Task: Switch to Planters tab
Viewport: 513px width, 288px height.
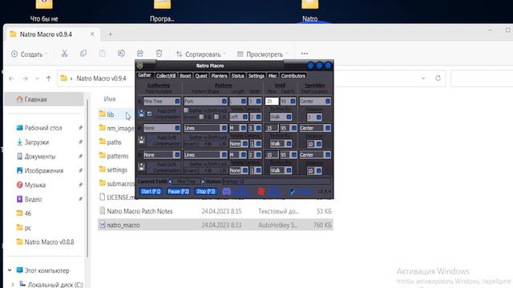Action: pyautogui.click(x=219, y=76)
